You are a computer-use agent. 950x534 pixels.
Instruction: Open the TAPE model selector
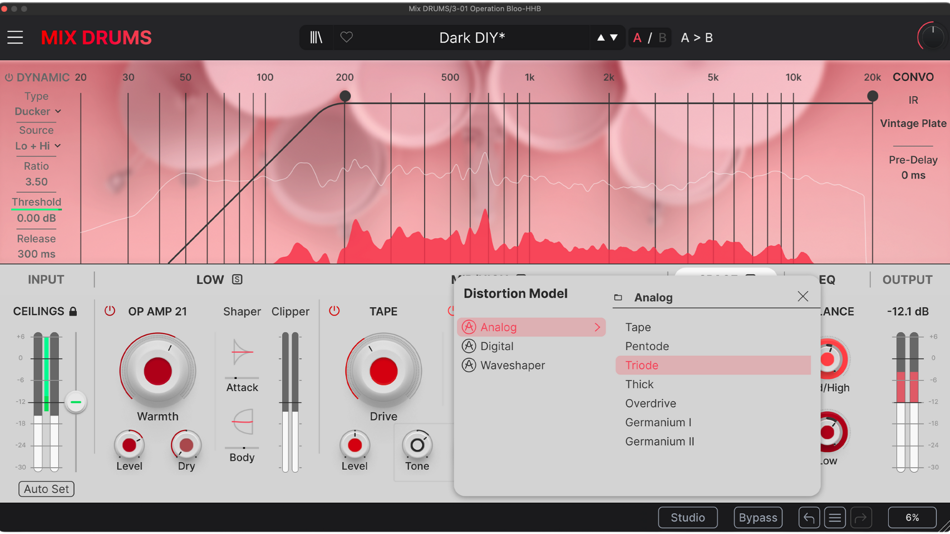[383, 311]
